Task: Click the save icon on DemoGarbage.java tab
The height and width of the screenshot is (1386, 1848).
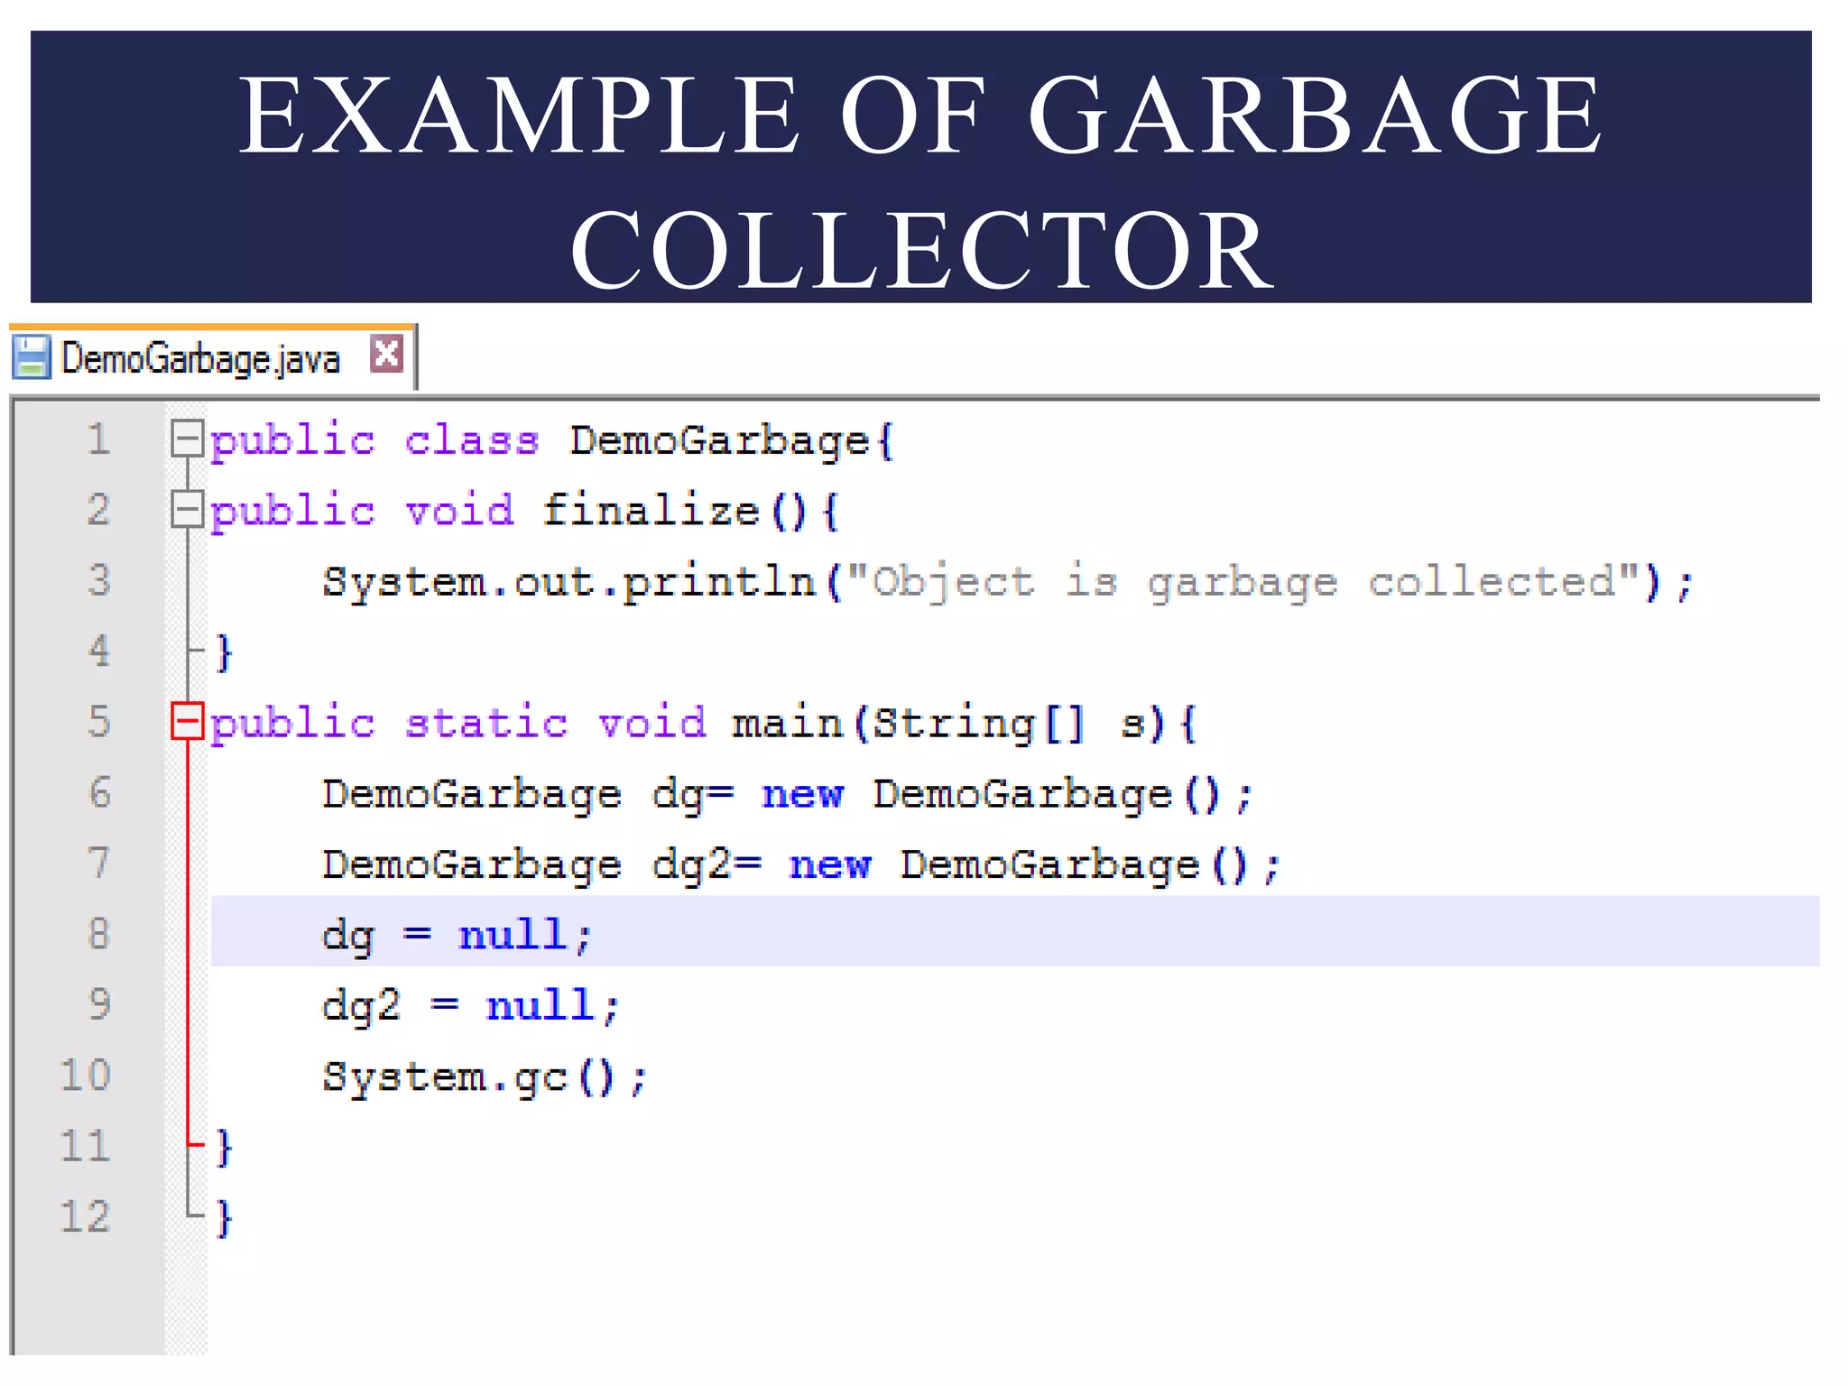Action: pyautogui.click(x=32, y=357)
